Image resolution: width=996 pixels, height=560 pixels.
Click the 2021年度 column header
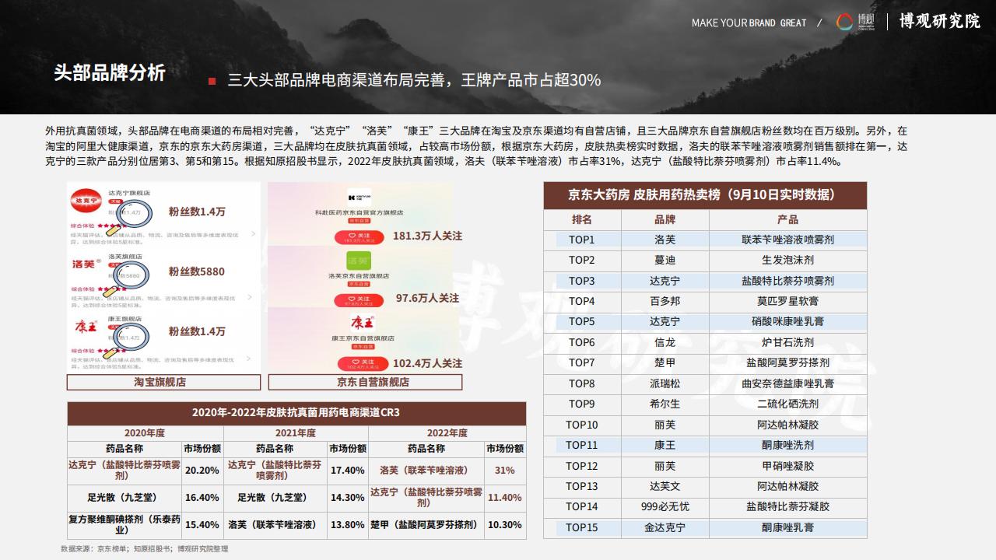tap(296, 433)
